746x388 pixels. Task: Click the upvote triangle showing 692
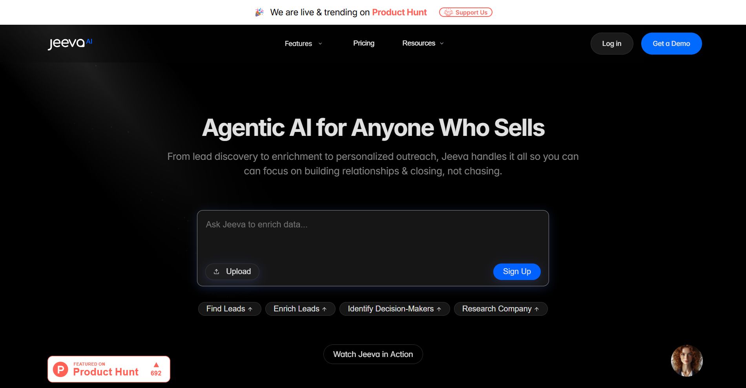(x=156, y=365)
